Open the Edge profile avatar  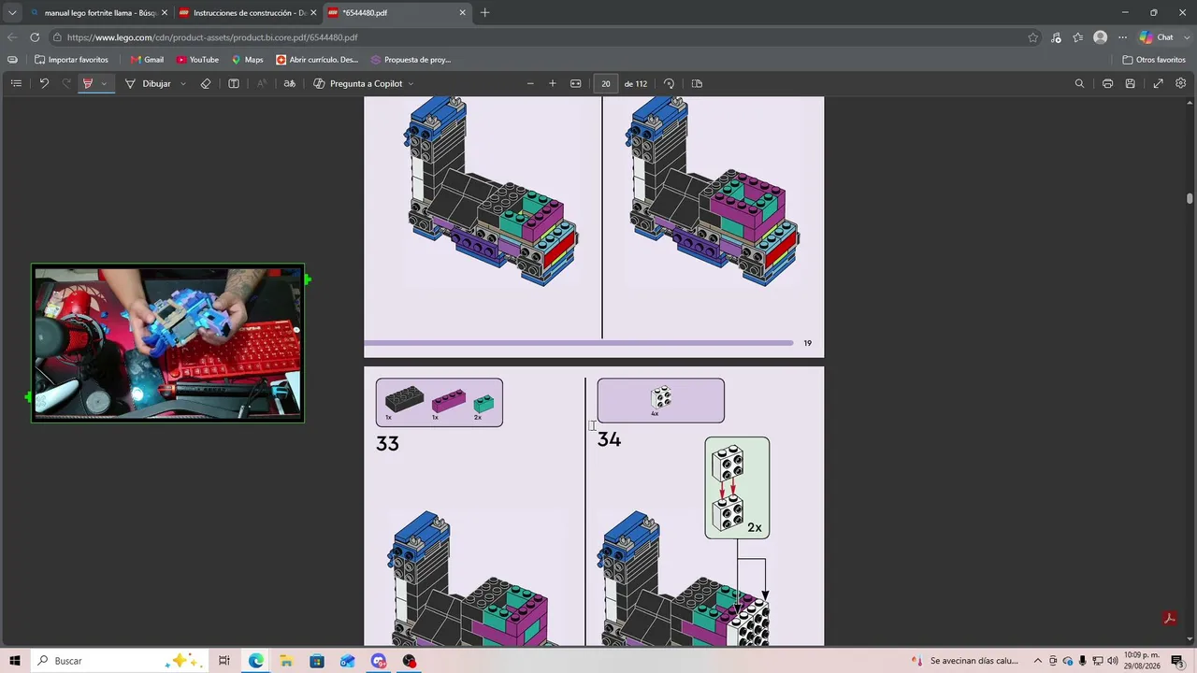click(1101, 37)
